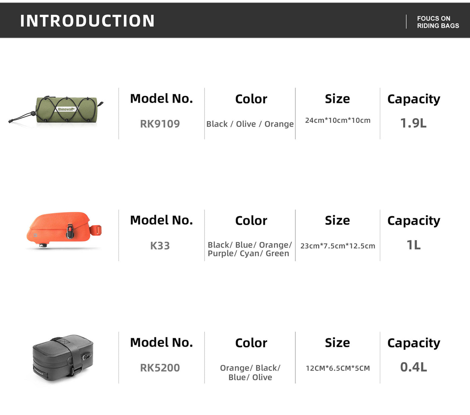Click the 'Color' heading in RK9109 row
Viewport: 470px width, 415px height.
click(251, 99)
